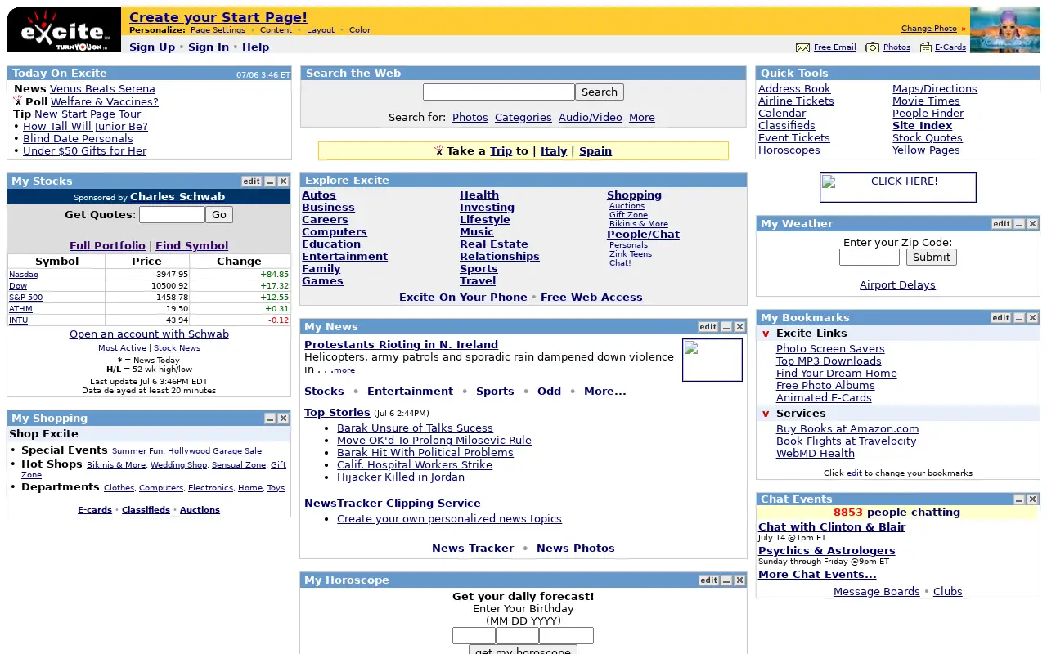Minimize the Chat Events panel

[x=1019, y=499]
